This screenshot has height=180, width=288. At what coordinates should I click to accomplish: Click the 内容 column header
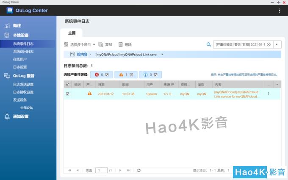pyautogui.click(x=238, y=84)
